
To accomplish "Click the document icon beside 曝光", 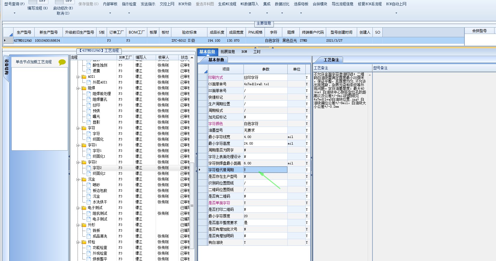I will (89, 116).
